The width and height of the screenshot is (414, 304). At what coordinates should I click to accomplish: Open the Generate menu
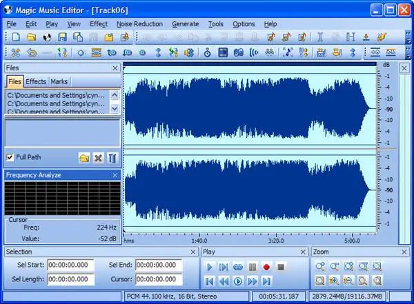pos(186,24)
